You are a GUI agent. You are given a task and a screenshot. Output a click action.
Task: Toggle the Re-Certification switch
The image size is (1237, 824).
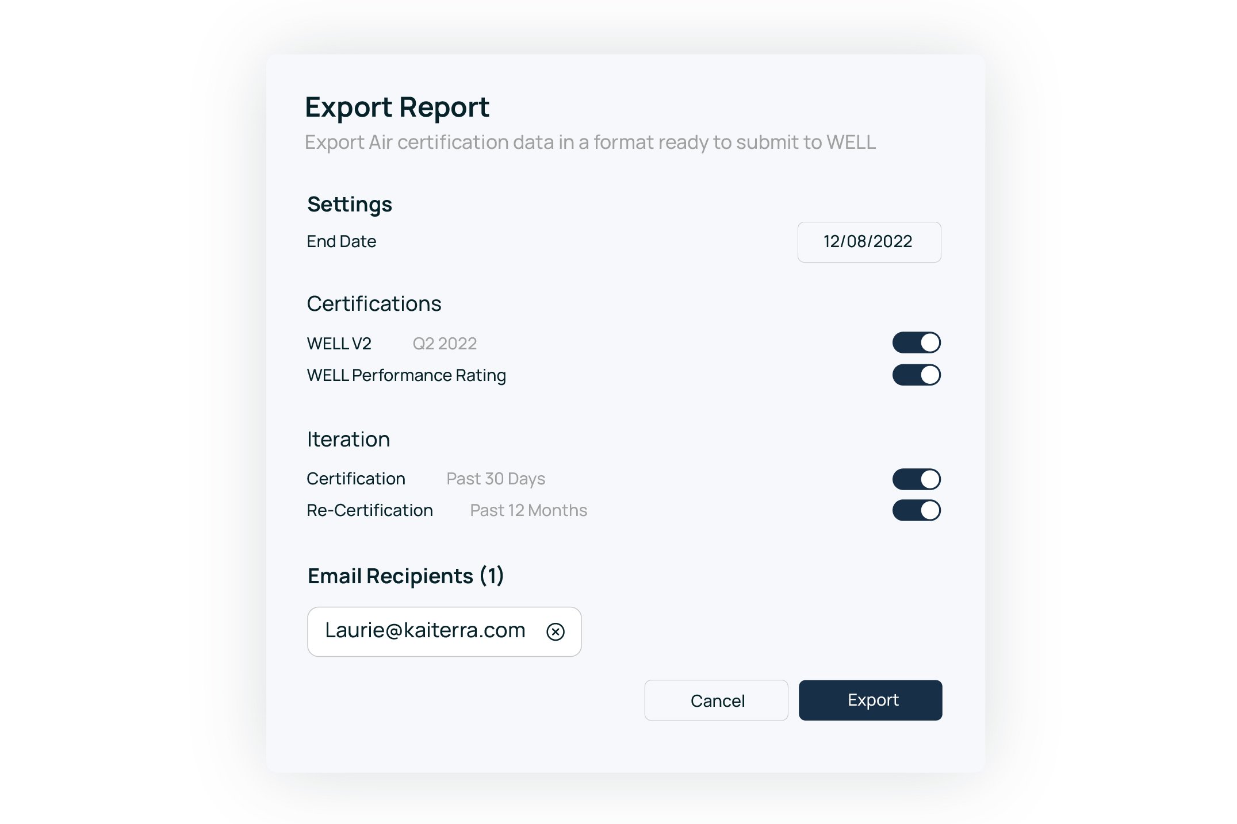pos(916,510)
